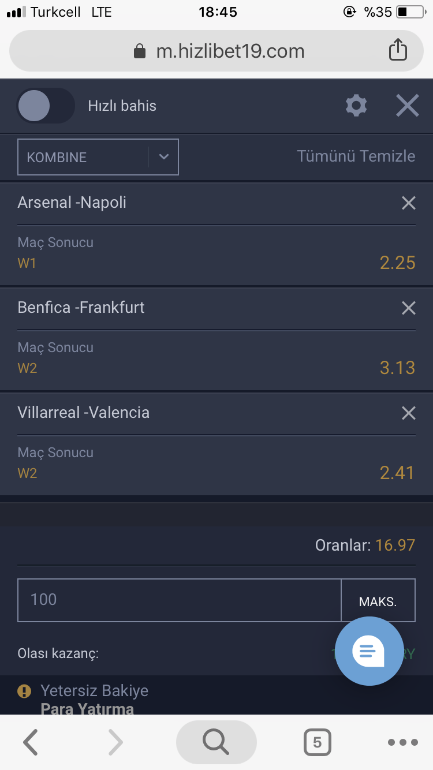Viewport: 433px width, 770px height.
Task: Toggle the Hızlı bahis switch
Action: 46,106
